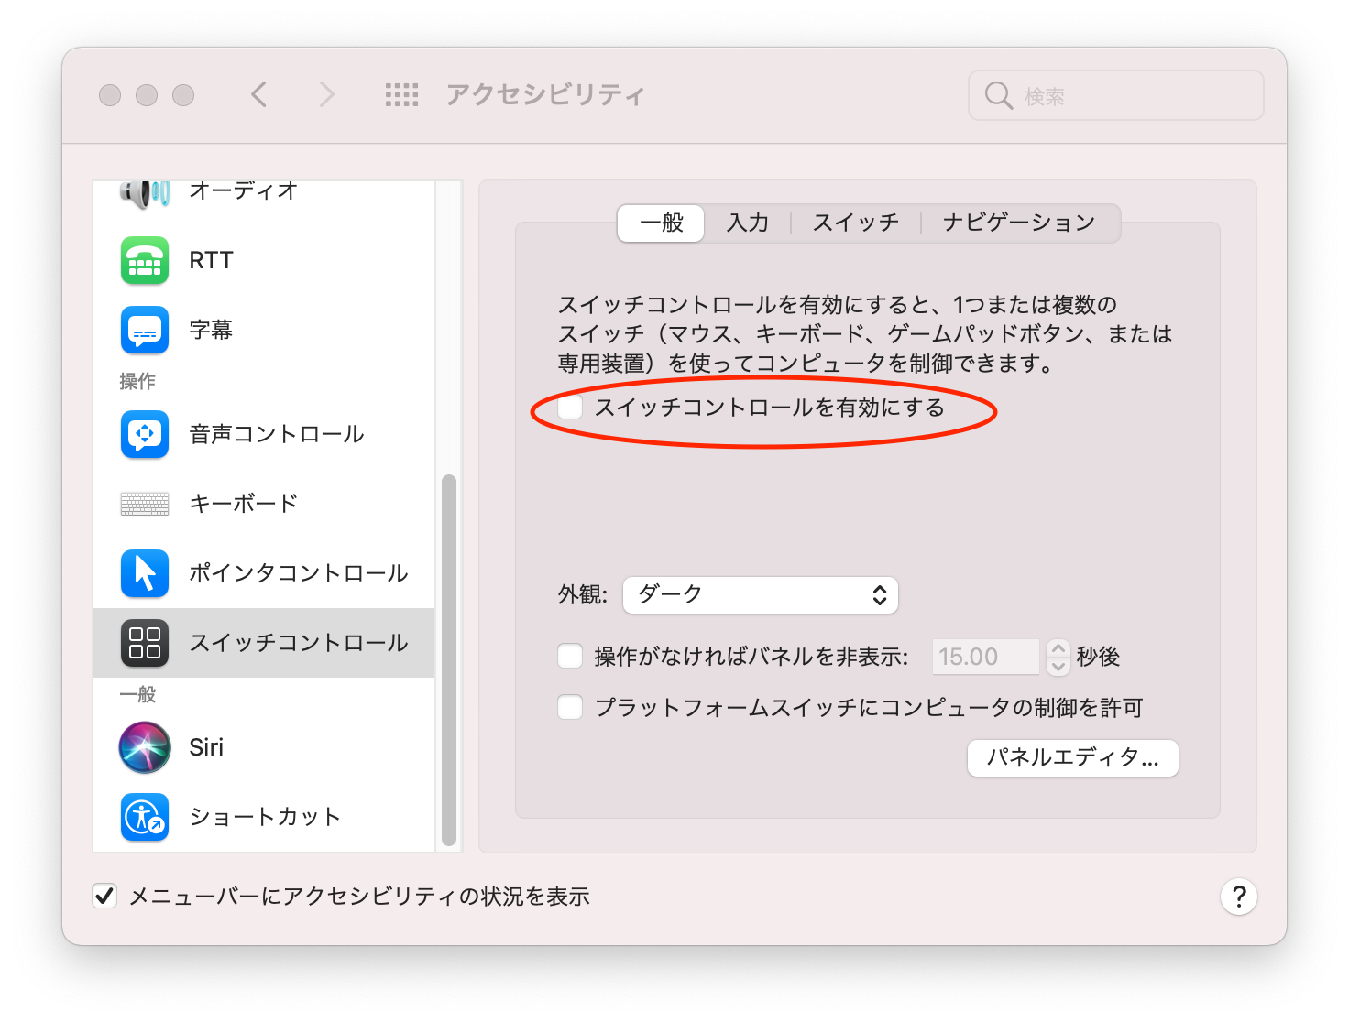Image resolution: width=1349 pixels, height=1022 pixels.
Task: Open the ナビゲーション tab
Action: pos(1017,223)
